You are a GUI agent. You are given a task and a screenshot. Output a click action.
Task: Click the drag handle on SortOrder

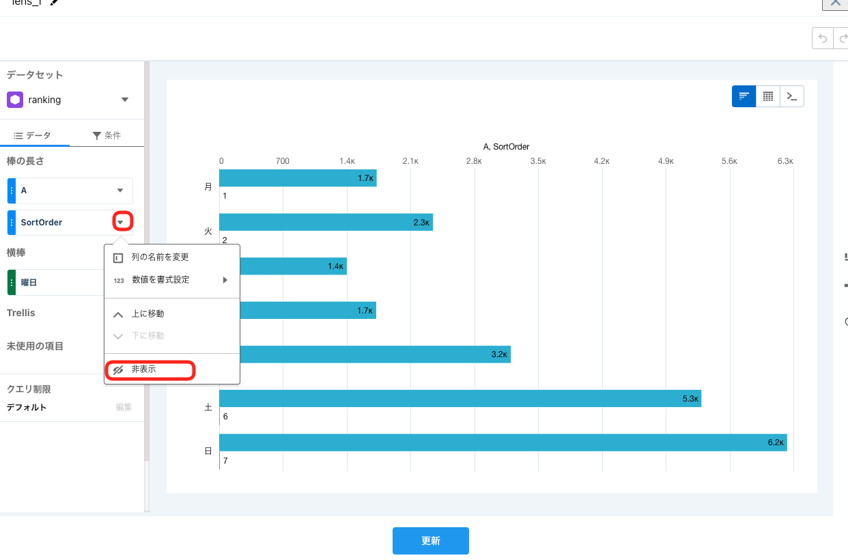(x=11, y=223)
